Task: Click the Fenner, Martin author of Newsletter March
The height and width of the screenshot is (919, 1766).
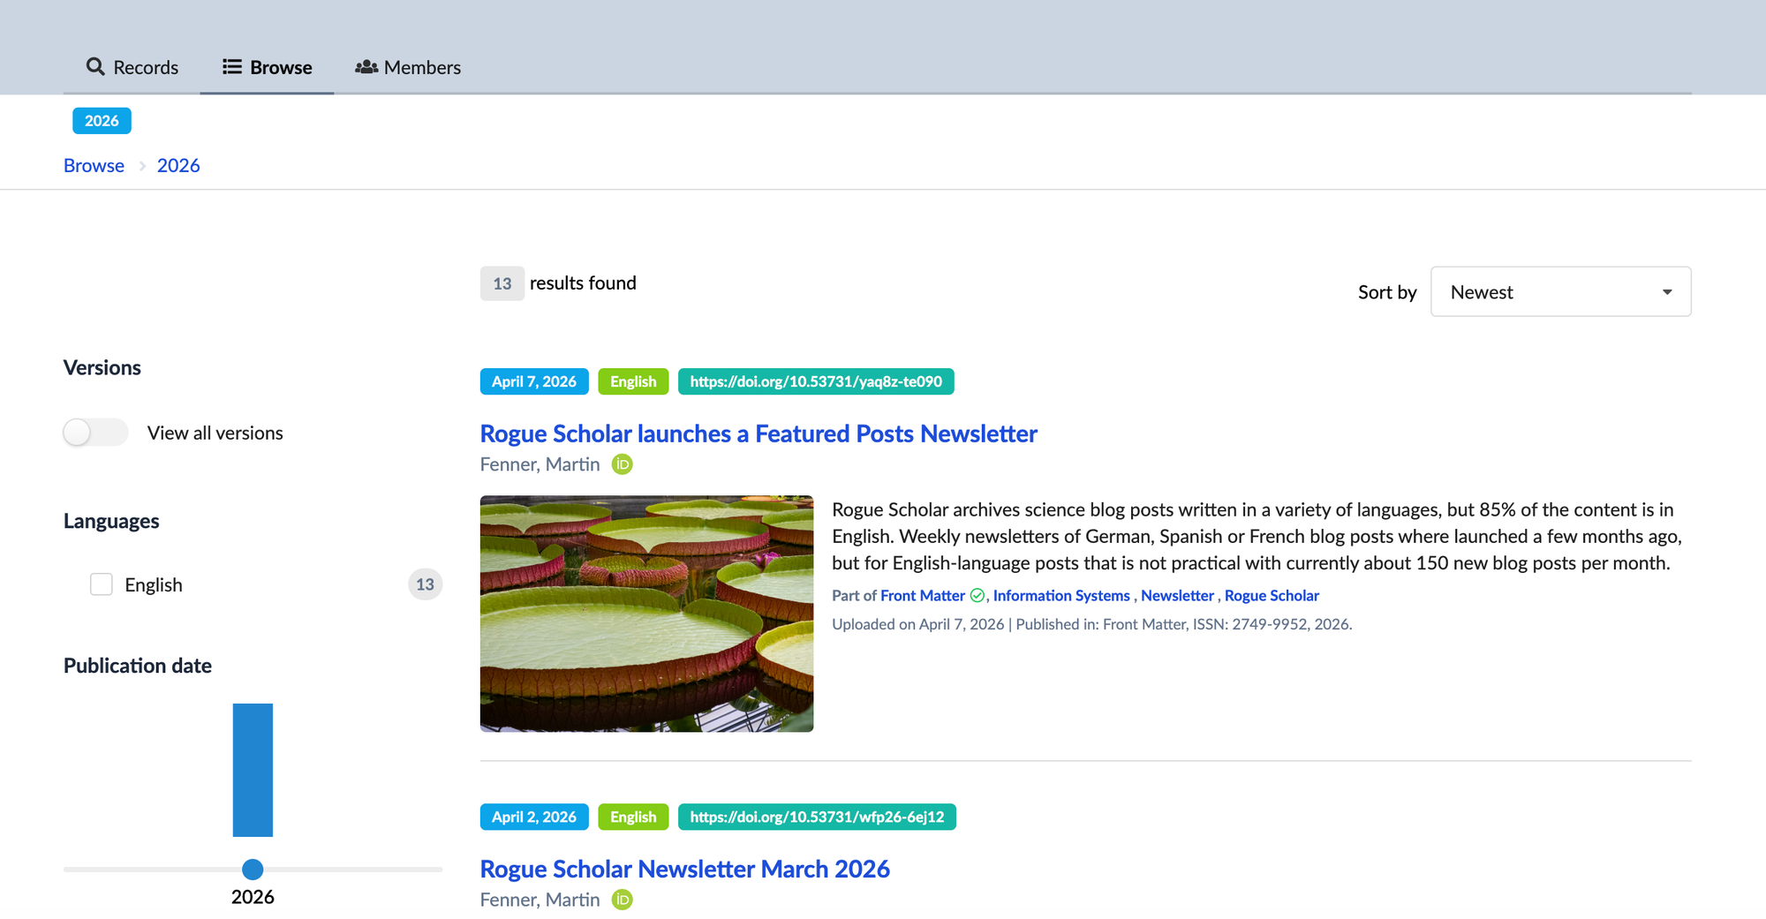Action: coord(540,900)
